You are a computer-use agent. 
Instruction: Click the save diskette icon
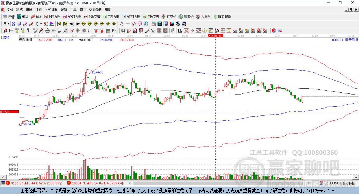tap(172, 24)
